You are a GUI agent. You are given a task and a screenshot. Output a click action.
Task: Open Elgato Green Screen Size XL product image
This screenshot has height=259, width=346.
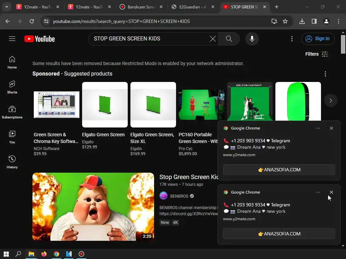tap(153, 105)
